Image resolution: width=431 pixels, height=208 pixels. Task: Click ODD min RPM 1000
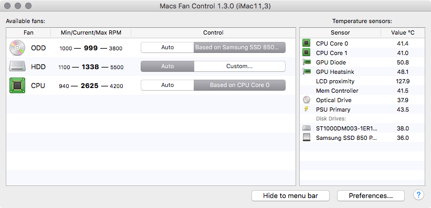click(x=66, y=49)
